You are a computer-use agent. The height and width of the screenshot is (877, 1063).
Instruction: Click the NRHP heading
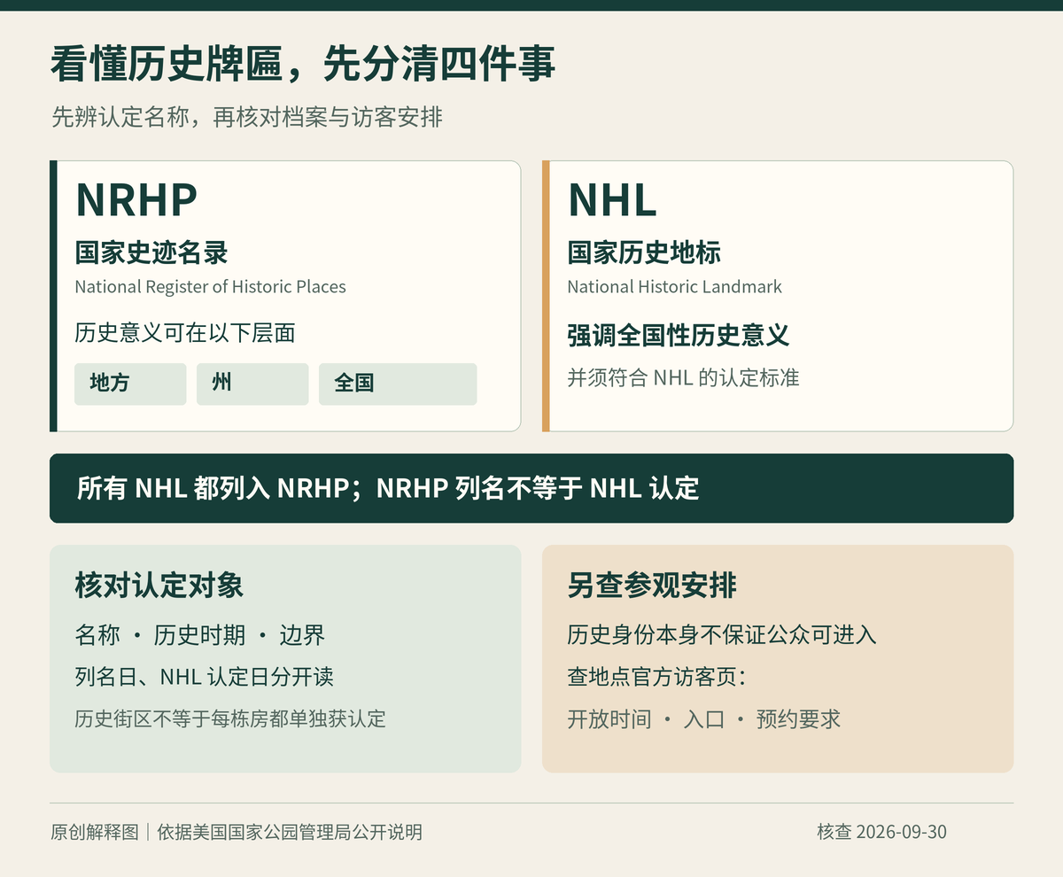[136, 199]
